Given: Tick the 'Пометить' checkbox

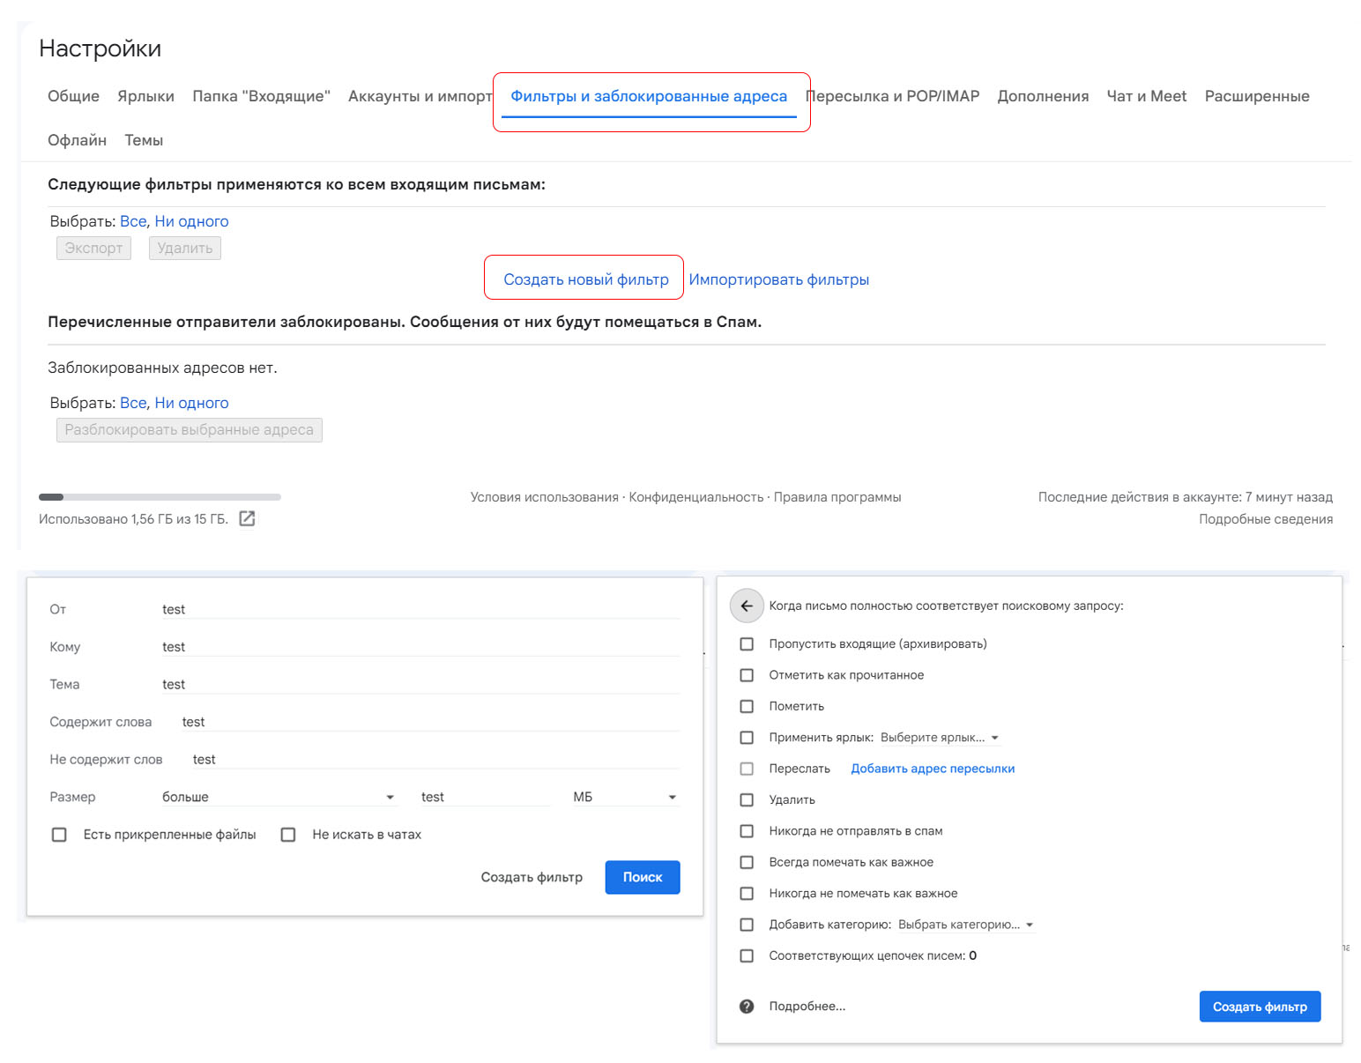Looking at the screenshot, I should point(747,706).
